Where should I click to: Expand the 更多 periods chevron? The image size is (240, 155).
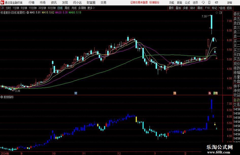[91, 8]
